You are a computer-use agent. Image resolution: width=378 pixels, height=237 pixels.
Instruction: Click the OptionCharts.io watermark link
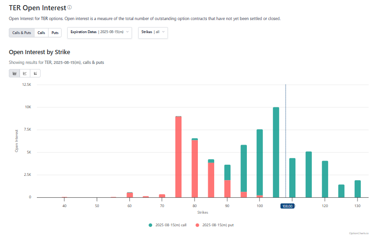(359, 233)
